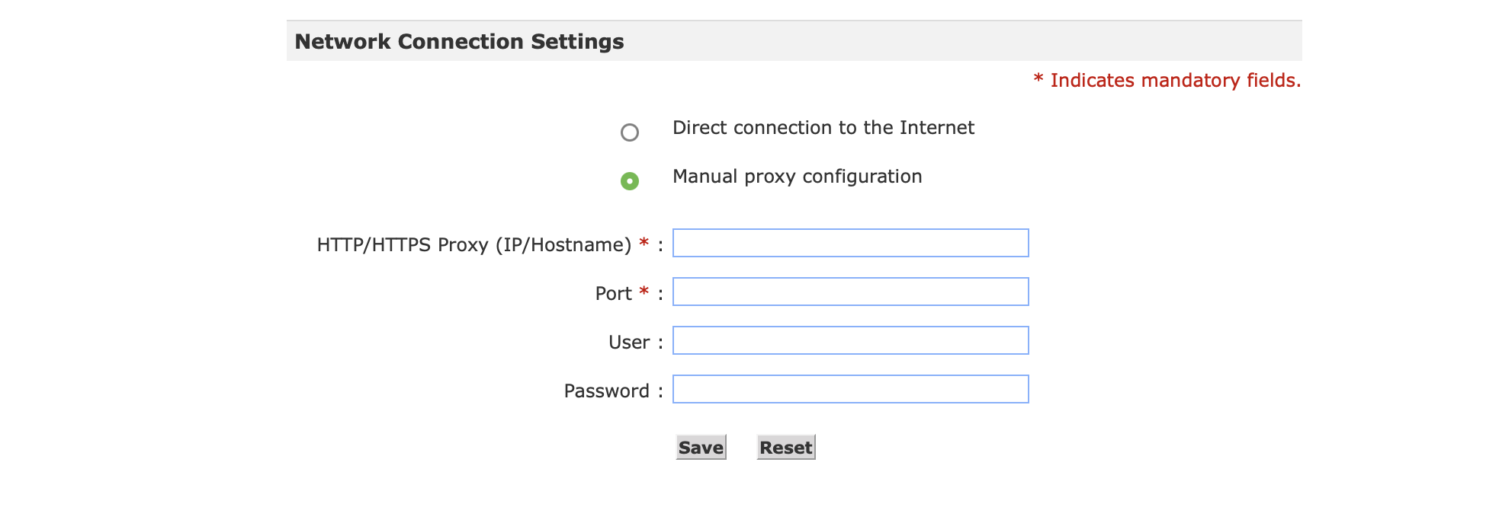Click the "Manual proxy configuration" label text
The image size is (1499, 507).
click(x=797, y=177)
